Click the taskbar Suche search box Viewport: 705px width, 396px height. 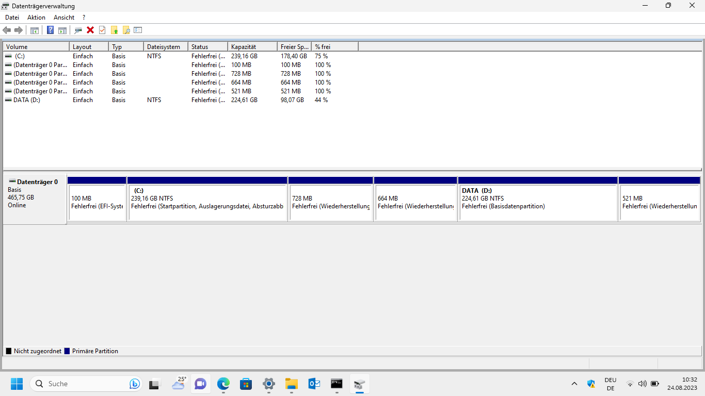86,384
